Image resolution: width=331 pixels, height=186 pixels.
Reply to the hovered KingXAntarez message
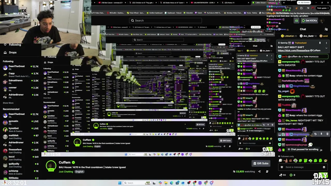pos(315,134)
